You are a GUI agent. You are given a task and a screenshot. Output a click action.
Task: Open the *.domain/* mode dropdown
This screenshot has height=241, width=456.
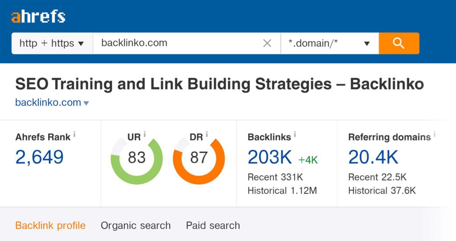tap(329, 43)
